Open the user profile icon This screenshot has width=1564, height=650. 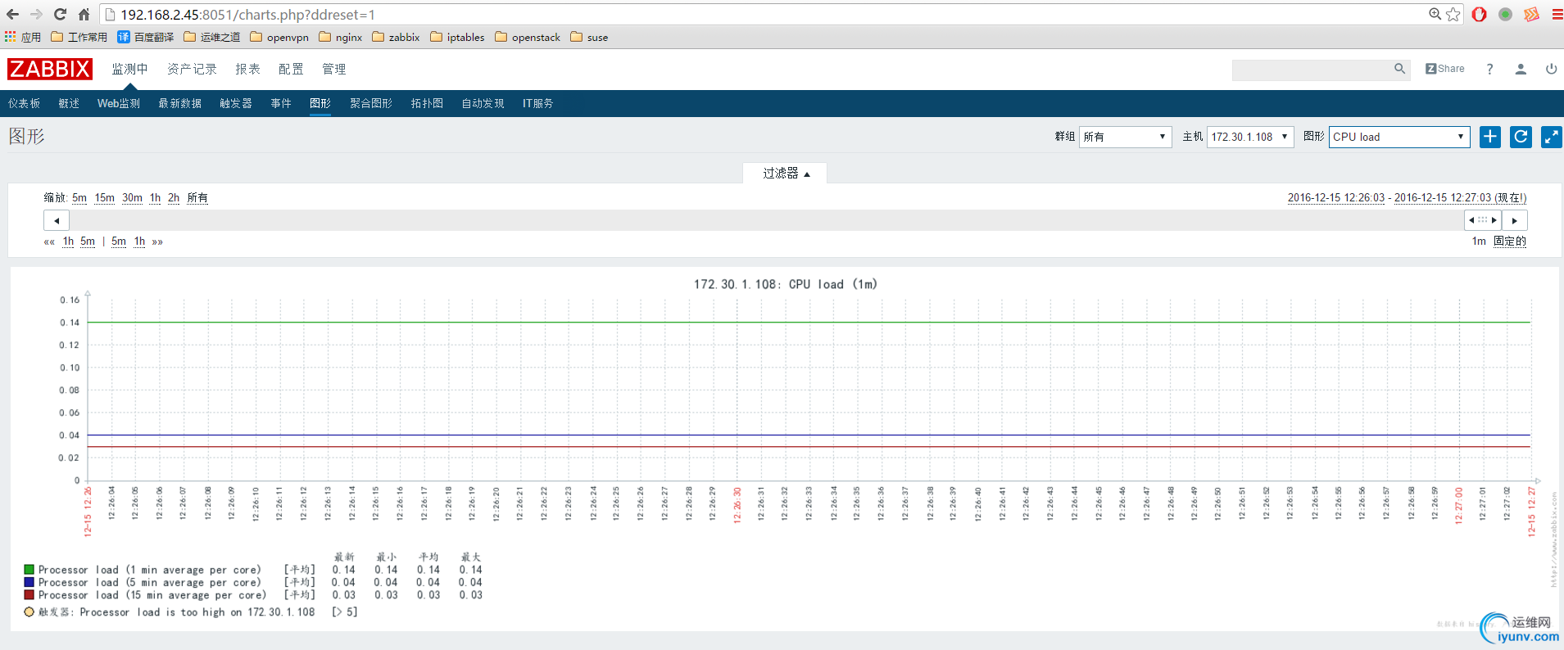(1521, 69)
